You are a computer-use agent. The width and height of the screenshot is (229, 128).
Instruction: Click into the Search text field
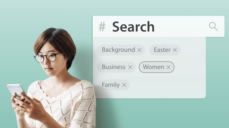click(x=158, y=26)
